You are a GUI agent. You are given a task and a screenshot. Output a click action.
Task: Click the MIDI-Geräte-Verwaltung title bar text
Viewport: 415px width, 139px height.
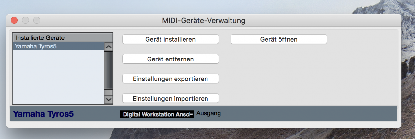click(x=204, y=21)
